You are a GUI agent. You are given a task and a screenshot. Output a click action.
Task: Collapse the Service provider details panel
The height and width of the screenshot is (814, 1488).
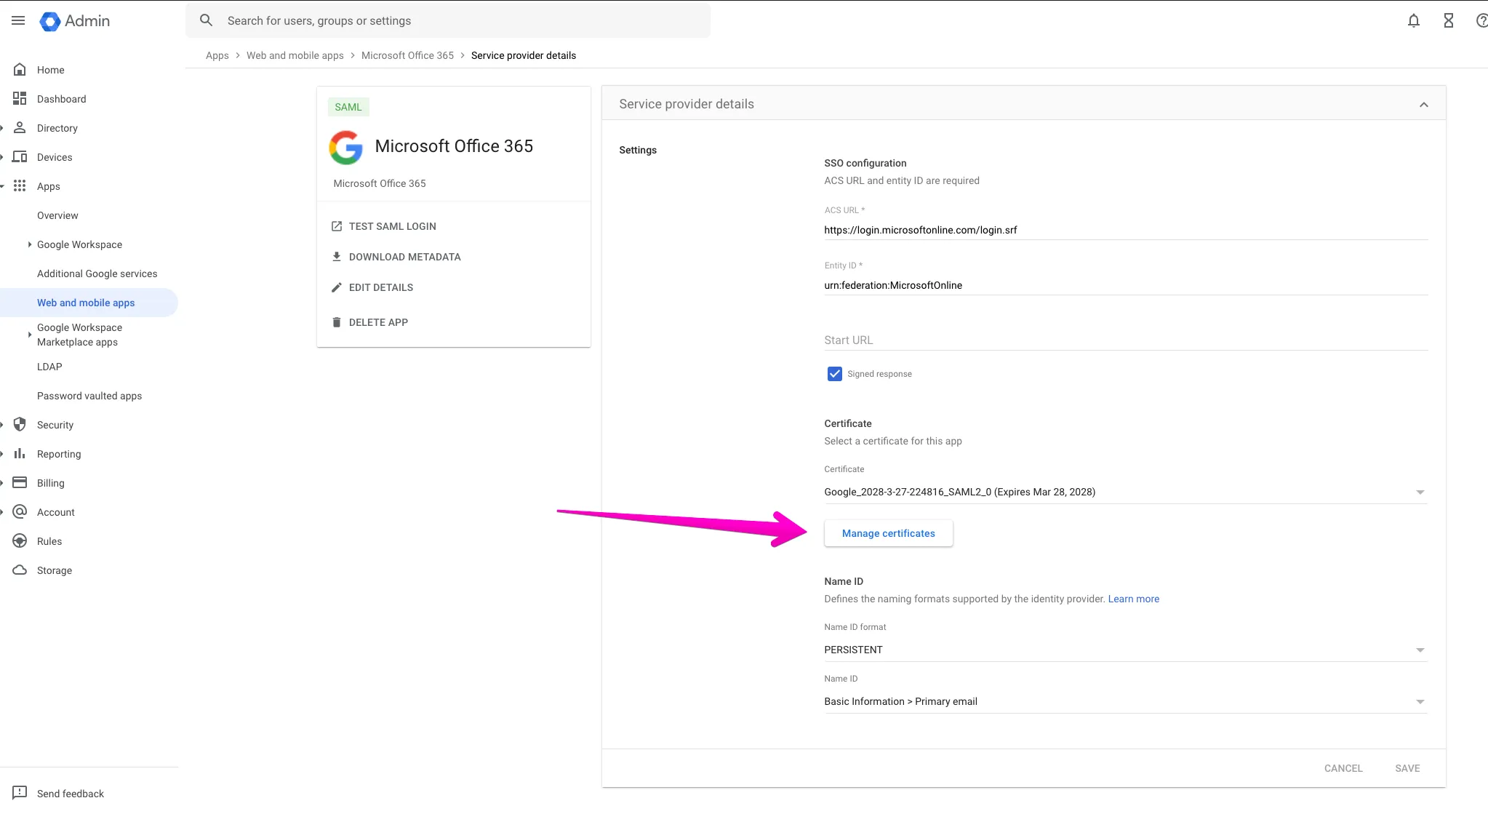click(x=1423, y=105)
